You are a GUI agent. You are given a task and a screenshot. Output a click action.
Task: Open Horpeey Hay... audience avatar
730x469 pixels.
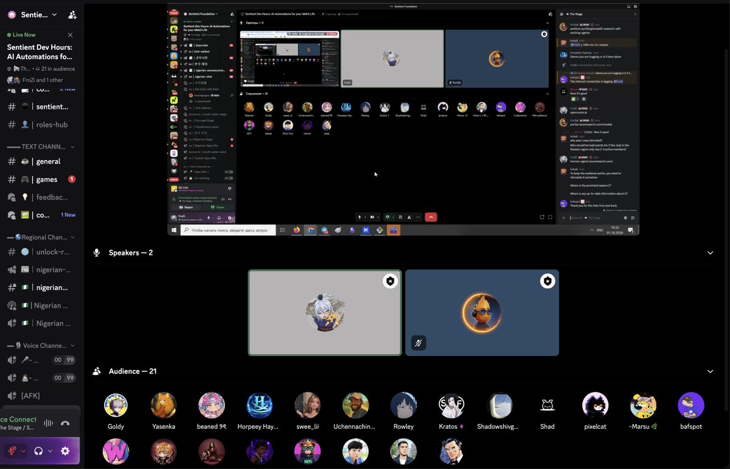pyautogui.click(x=259, y=405)
